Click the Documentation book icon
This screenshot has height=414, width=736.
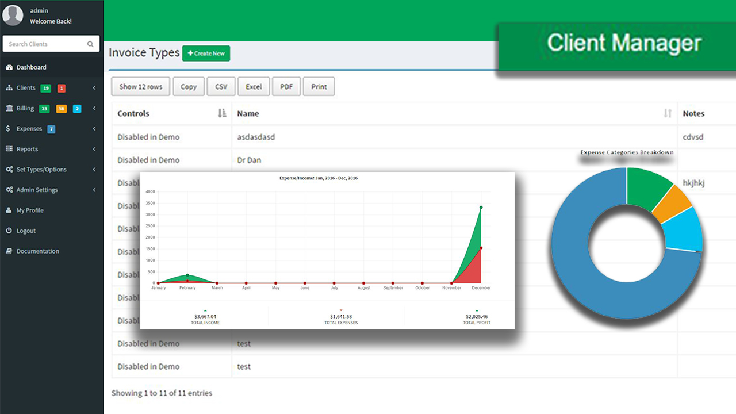9,251
